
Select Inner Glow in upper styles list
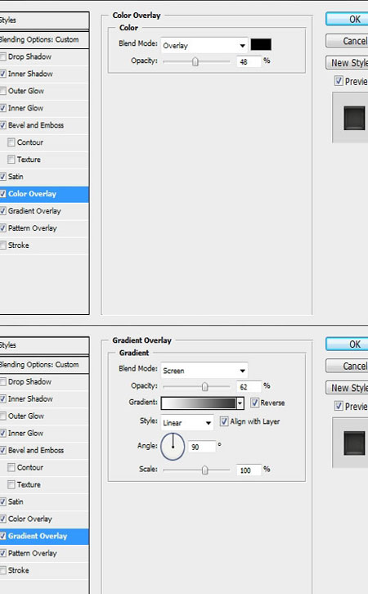coord(25,108)
